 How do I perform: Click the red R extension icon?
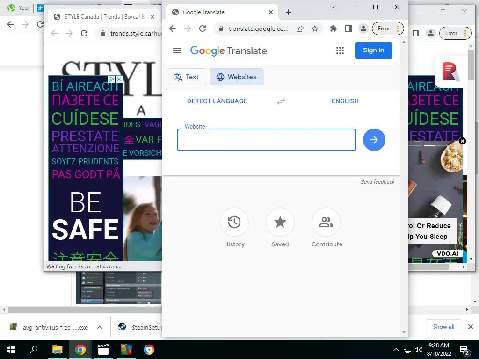[x=450, y=72]
